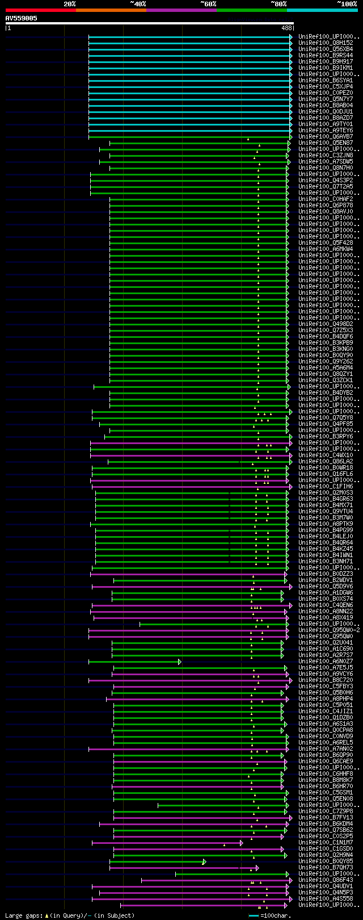The height and width of the screenshot is (920, 363).
Task: Open the UniRef100_Q8H152 hit label
Action: click(x=326, y=43)
